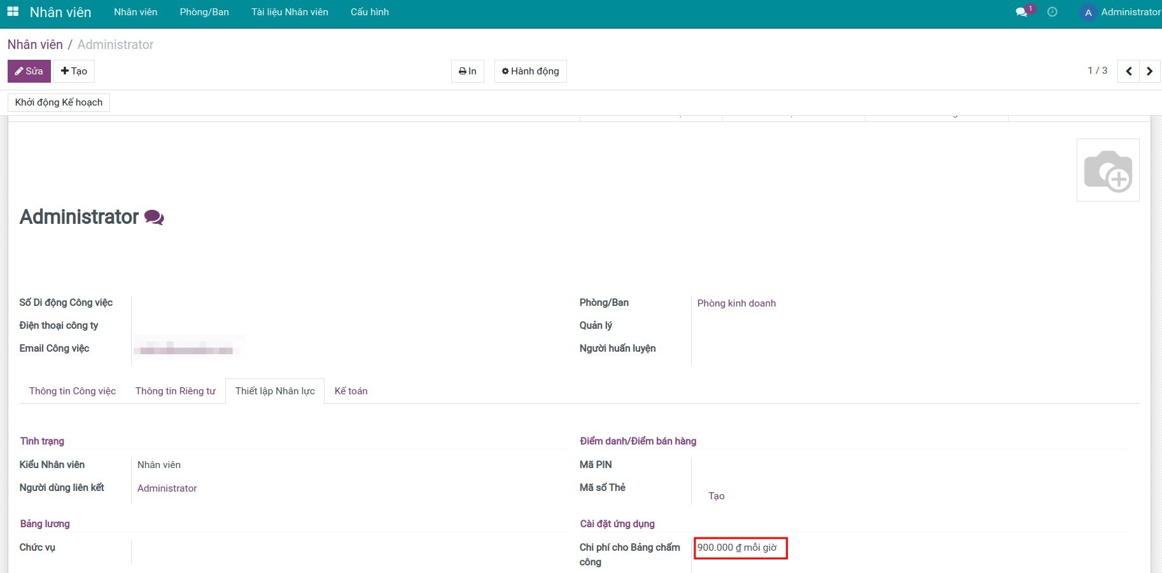Screen dimensions: 1162x573
Task: Go to next employee record arrow
Action: click(1149, 71)
